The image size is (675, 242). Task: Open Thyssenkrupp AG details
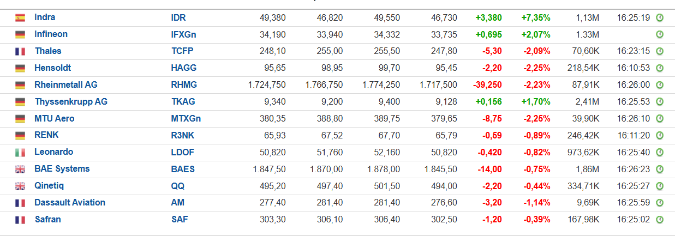tap(71, 102)
